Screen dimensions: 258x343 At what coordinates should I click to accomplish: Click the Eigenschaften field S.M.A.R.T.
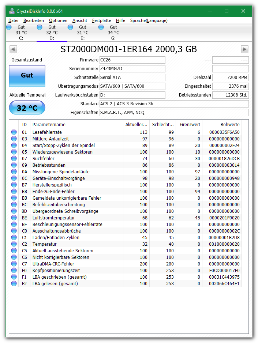coord(174,112)
